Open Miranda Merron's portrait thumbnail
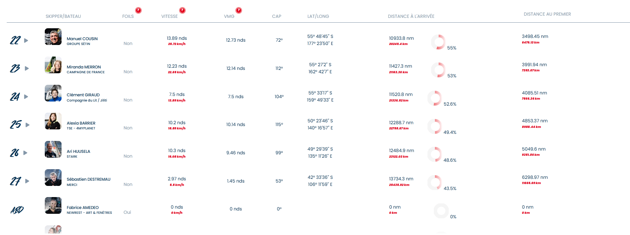Image resolution: width=630 pixels, height=235 pixels. [x=53, y=65]
